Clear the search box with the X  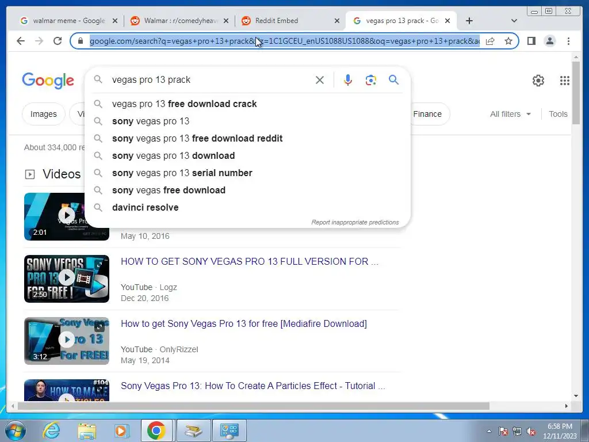point(320,80)
